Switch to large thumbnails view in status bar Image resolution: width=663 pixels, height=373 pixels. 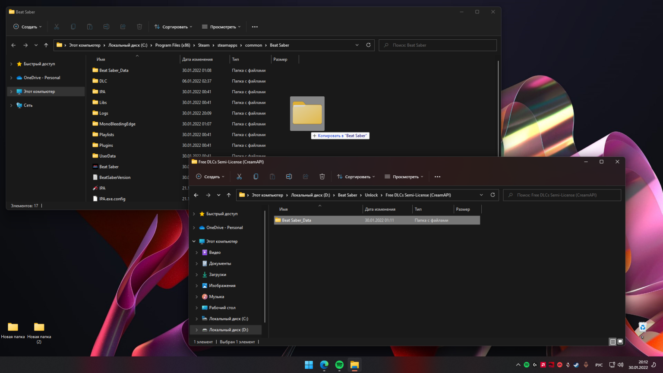pyautogui.click(x=620, y=341)
